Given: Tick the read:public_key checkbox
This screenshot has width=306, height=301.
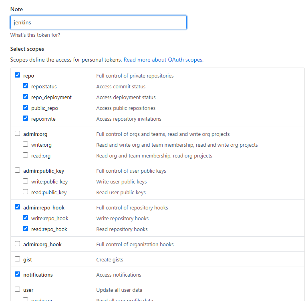Looking at the screenshot, I should (x=26, y=192).
